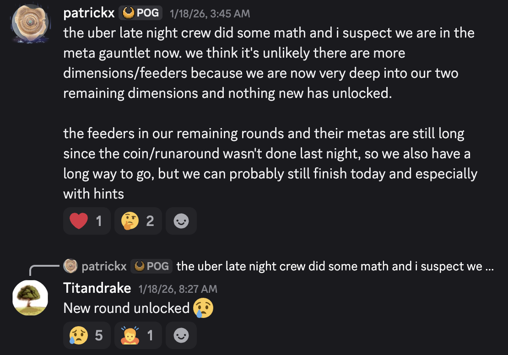
Task: Toggle the crying face reaction on Titandrake's message
Action: click(86, 335)
